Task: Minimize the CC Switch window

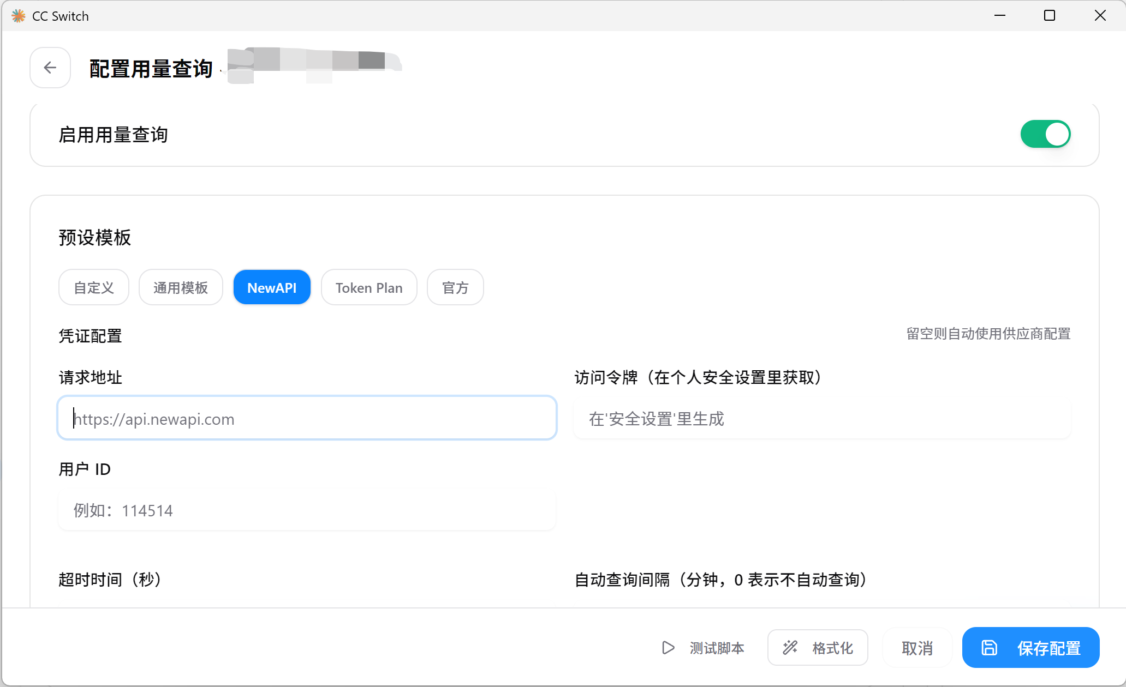Action: (x=1000, y=15)
